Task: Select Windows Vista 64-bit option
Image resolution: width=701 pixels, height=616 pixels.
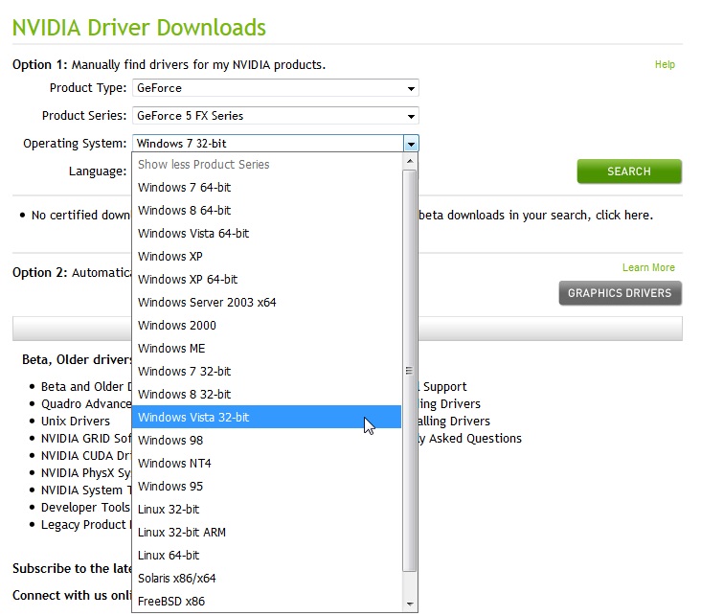Action: 267,234
